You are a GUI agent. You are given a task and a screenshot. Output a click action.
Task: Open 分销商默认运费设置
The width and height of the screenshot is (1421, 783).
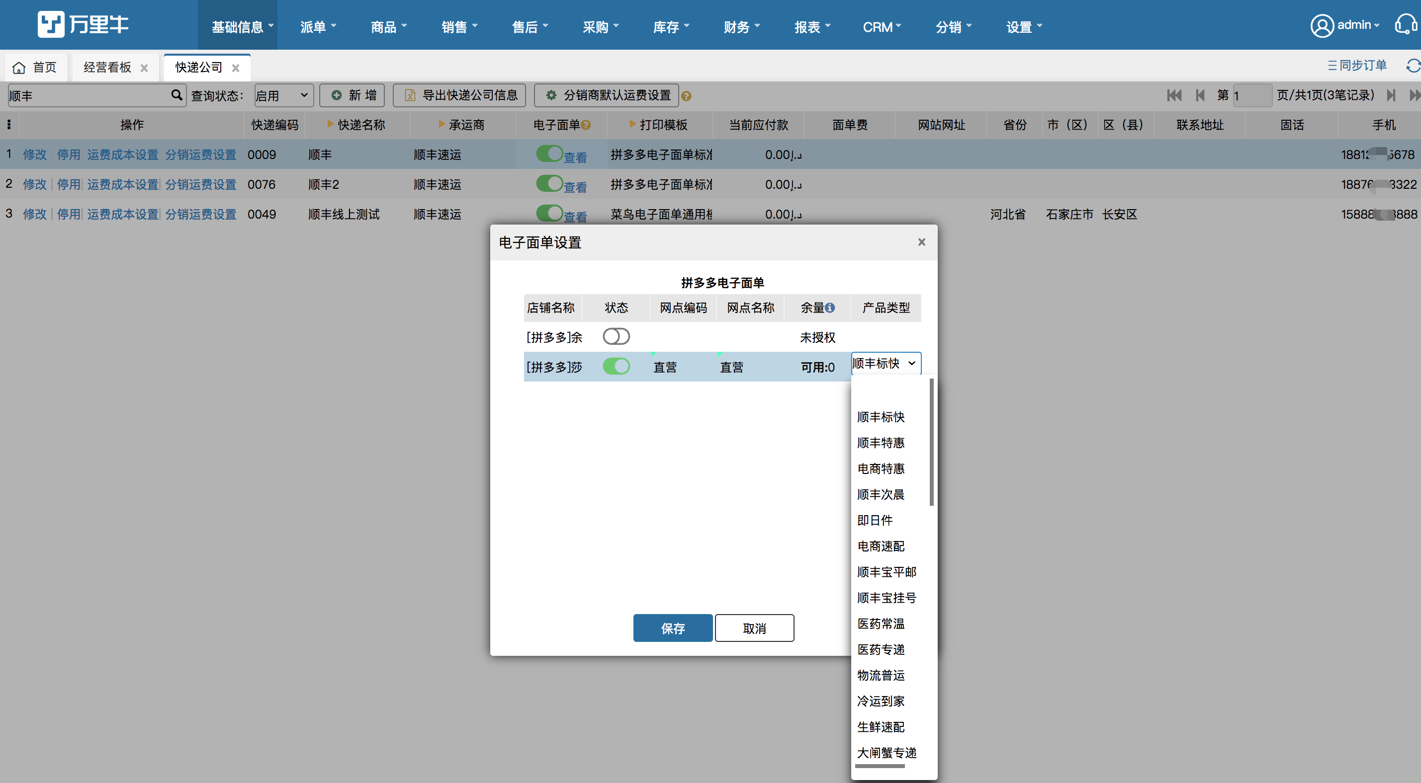[x=606, y=95]
